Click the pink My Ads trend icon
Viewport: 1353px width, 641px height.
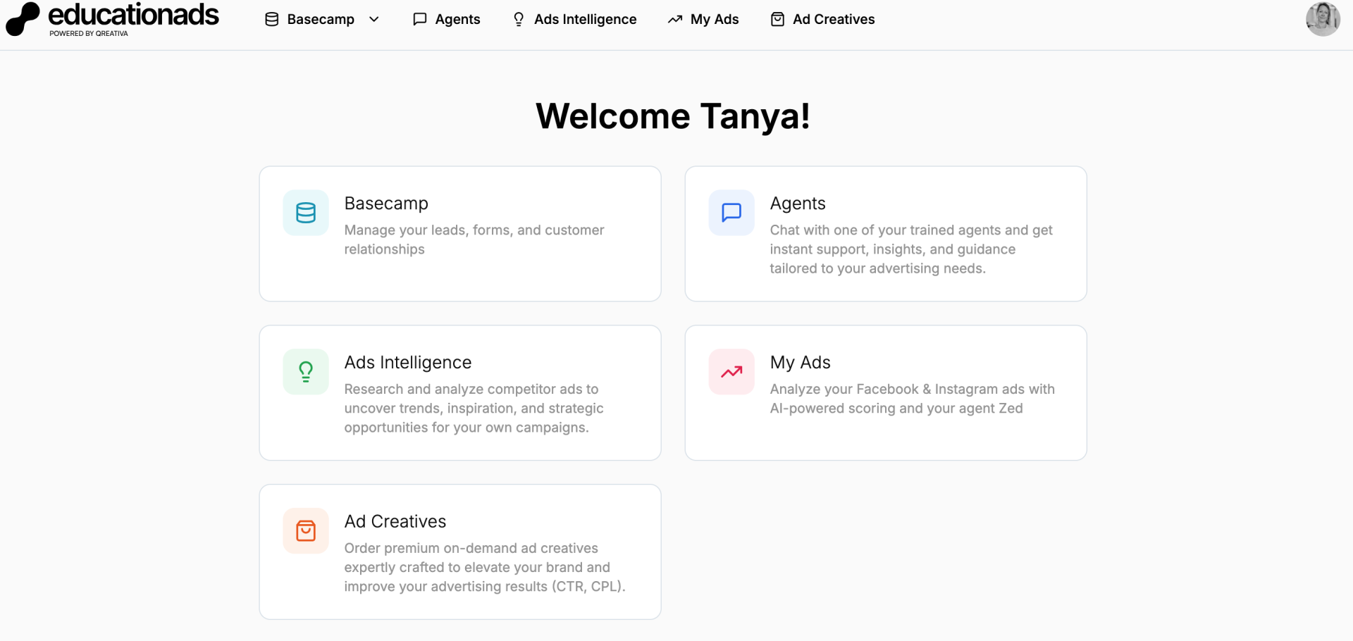[731, 372]
